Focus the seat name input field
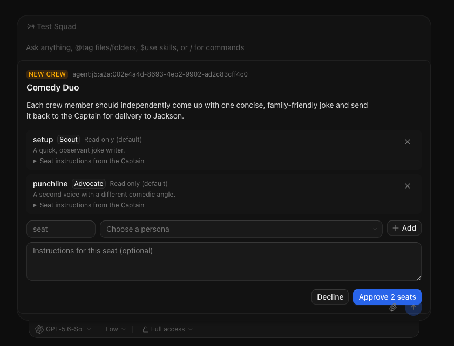454x346 pixels. pyautogui.click(x=61, y=229)
